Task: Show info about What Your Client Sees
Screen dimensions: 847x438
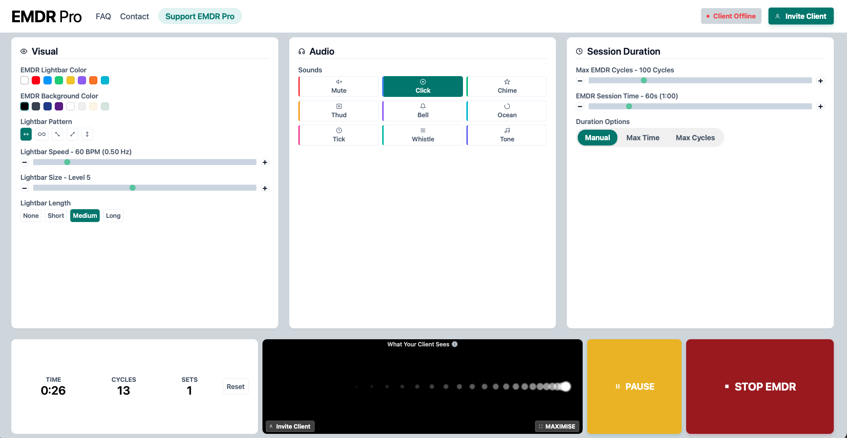Action: click(x=455, y=344)
